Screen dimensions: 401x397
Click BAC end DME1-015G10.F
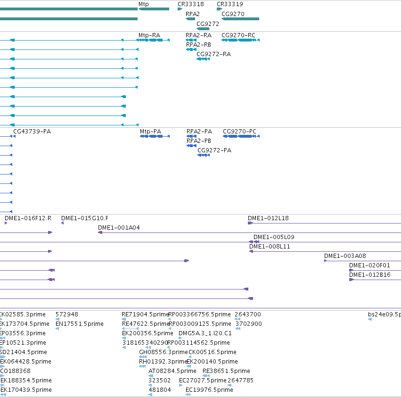pyautogui.click(x=62, y=223)
